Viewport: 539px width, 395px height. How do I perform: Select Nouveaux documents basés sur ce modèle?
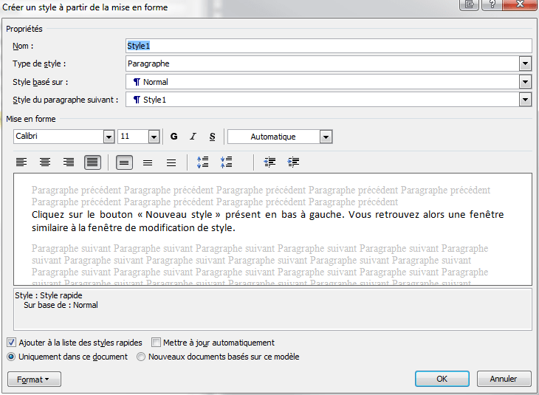click(x=141, y=357)
